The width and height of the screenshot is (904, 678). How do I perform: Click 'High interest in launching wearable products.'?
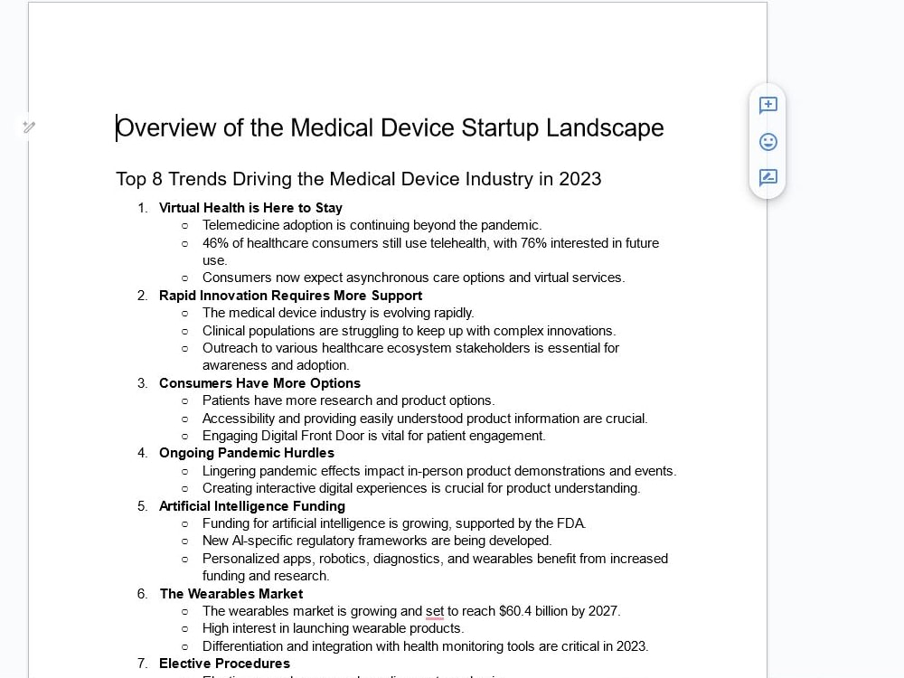(334, 628)
